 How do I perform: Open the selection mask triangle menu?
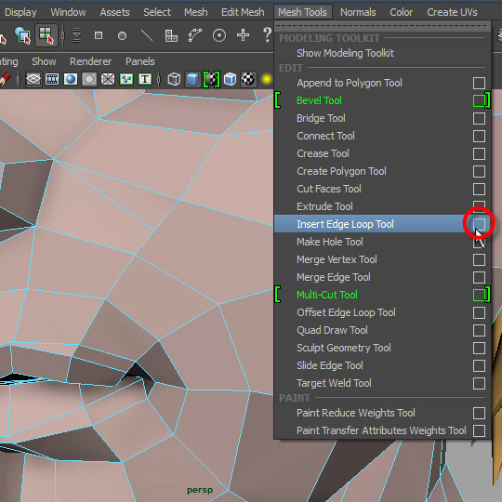(x=76, y=35)
